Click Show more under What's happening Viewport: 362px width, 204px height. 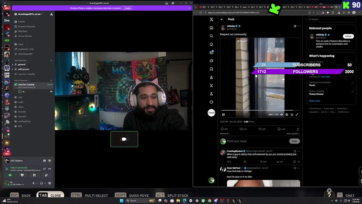[x=314, y=101]
